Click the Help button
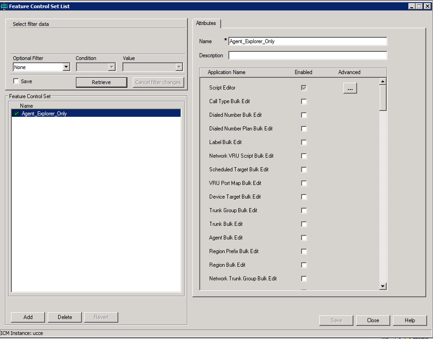 pos(409,320)
